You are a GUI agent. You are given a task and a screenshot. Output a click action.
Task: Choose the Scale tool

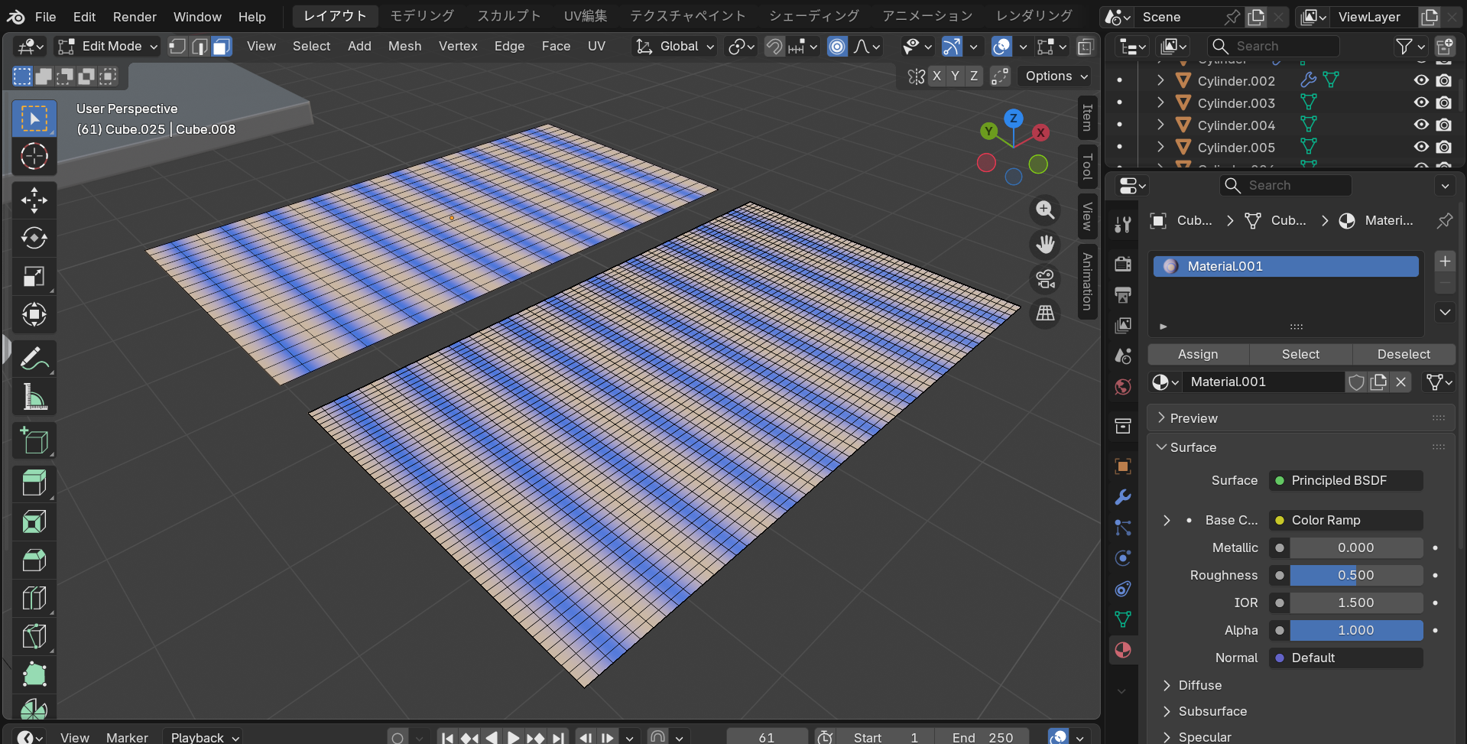click(x=34, y=277)
